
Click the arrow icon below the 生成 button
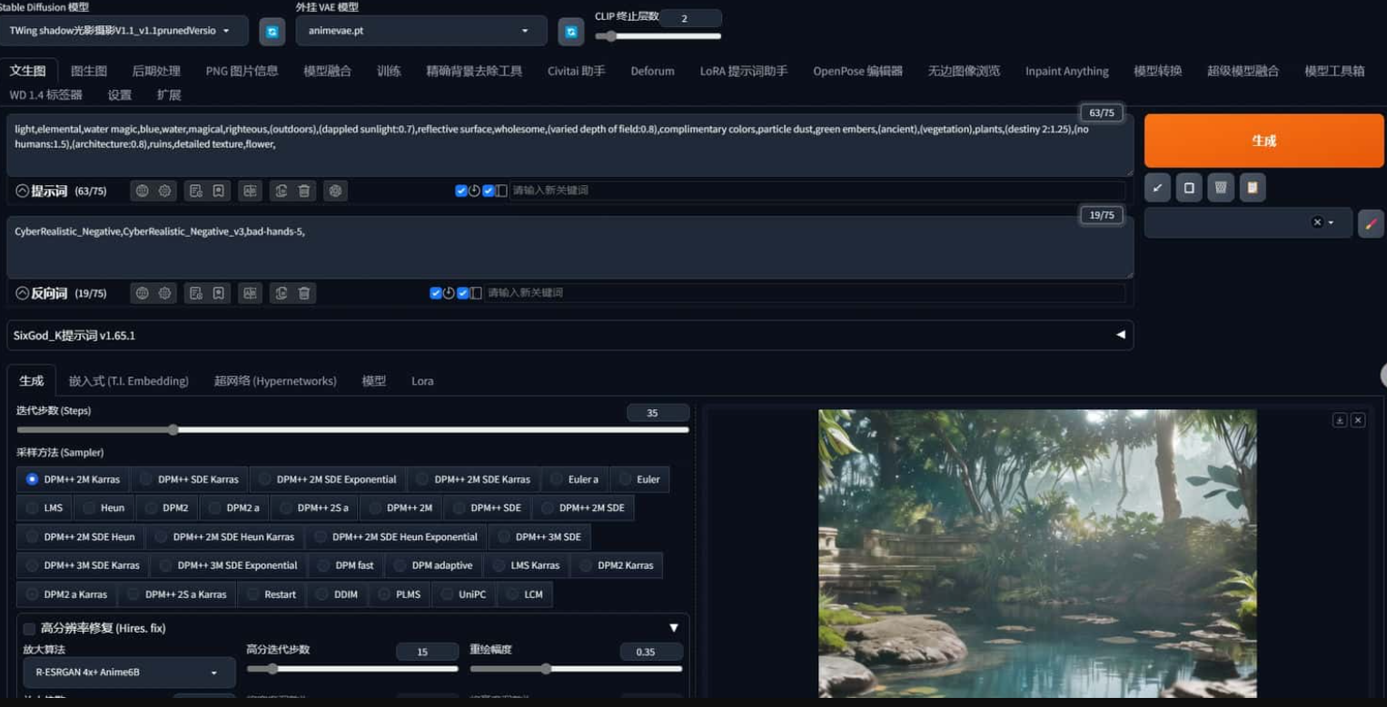pyautogui.click(x=1156, y=188)
